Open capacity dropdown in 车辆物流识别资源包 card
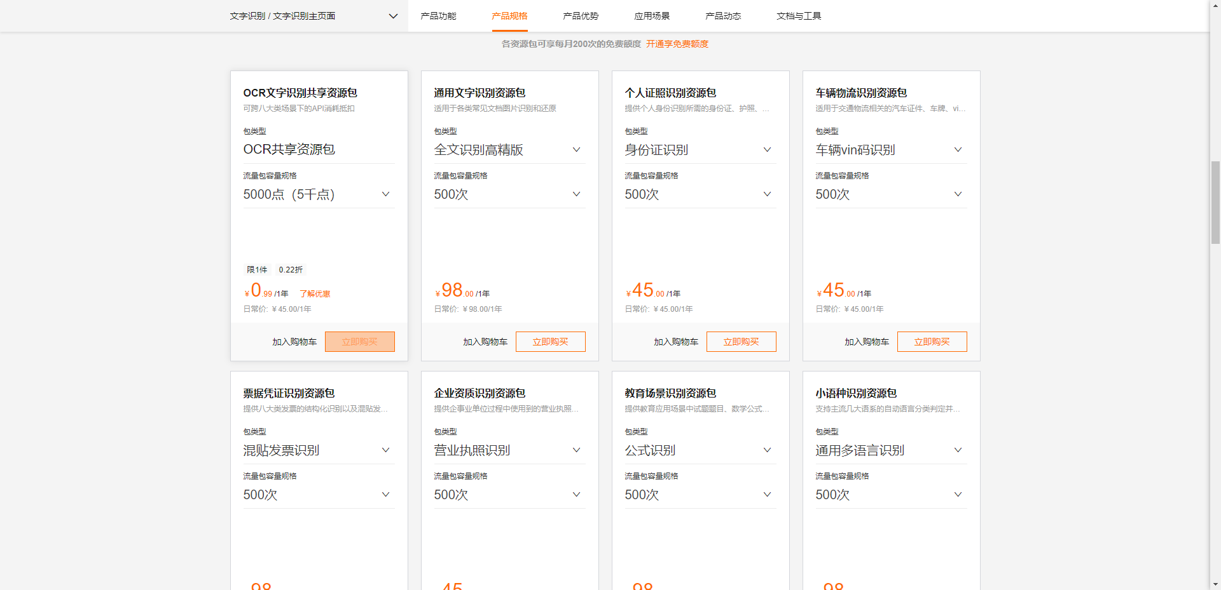Image resolution: width=1221 pixels, height=590 pixels. tap(891, 194)
